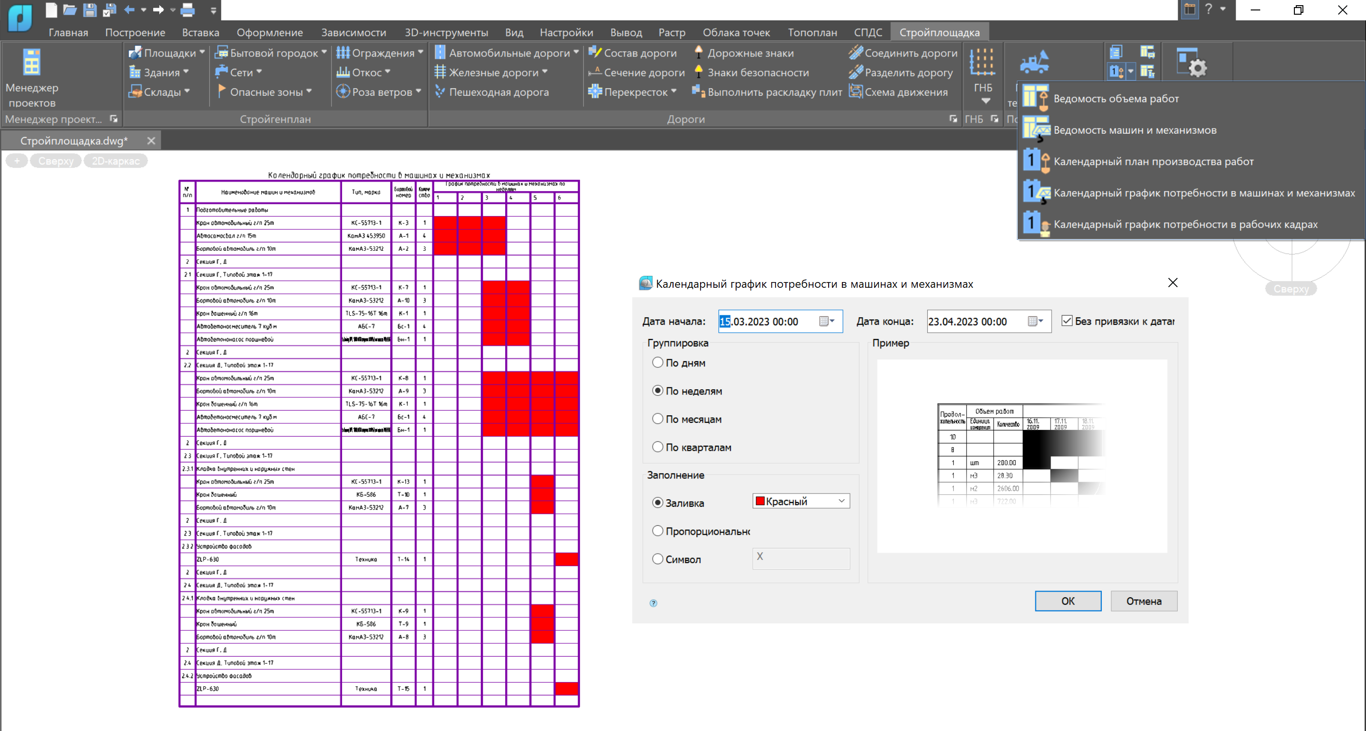The height and width of the screenshot is (731, 1366).
Task: Open Зависимости menu tab
Action: coord(354,32)
